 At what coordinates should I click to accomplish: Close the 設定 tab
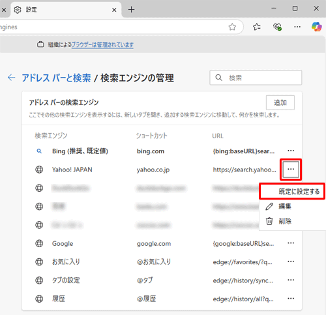point(114,10)
